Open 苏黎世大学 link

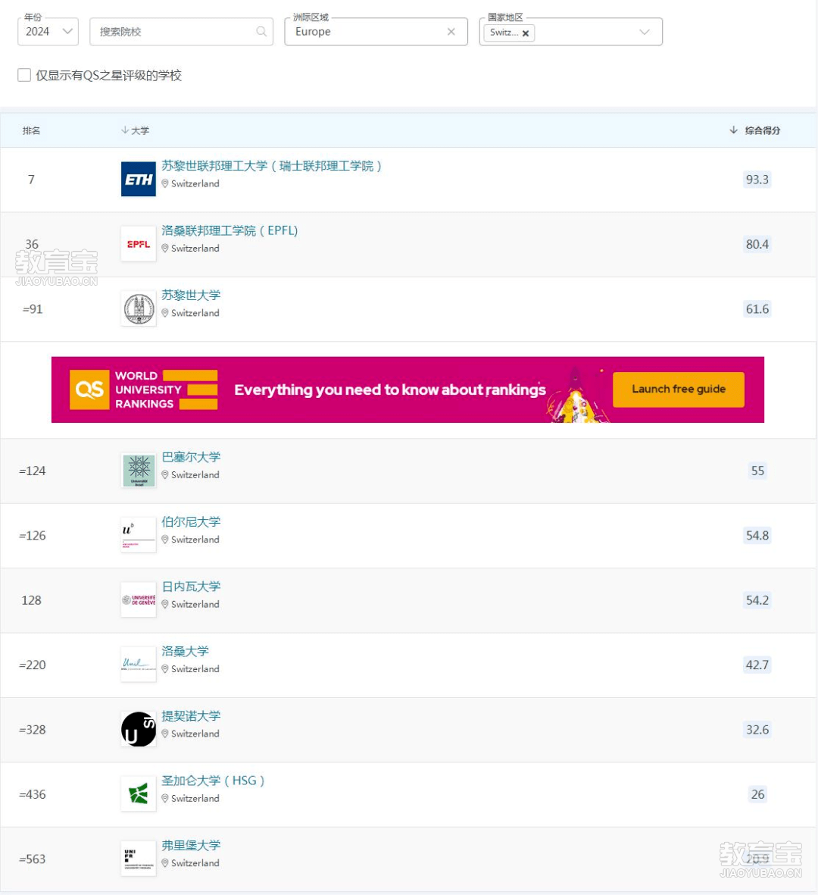pos(191,295)
